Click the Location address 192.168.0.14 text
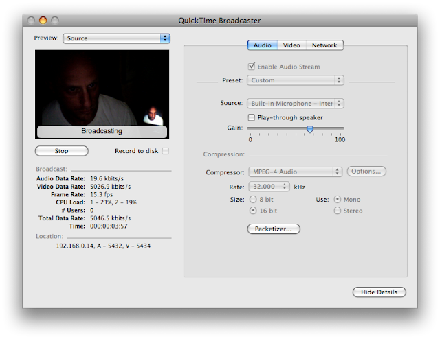The height and width of the screenshot is (339, 440). tap(103, 246)
